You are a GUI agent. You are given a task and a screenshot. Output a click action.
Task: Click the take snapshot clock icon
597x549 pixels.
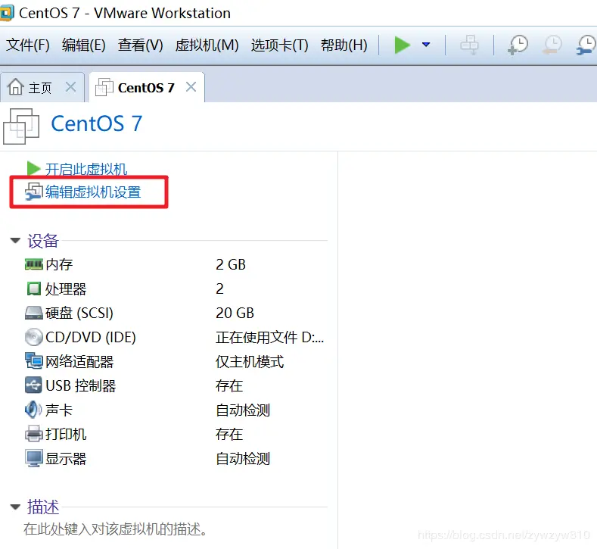[x=518, y=45]
